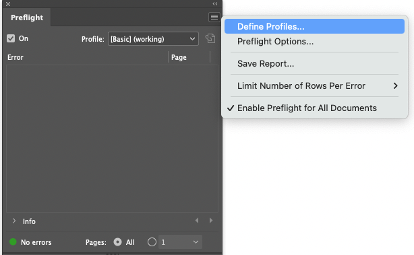Switch to the Preflight tab

point(27,17)
